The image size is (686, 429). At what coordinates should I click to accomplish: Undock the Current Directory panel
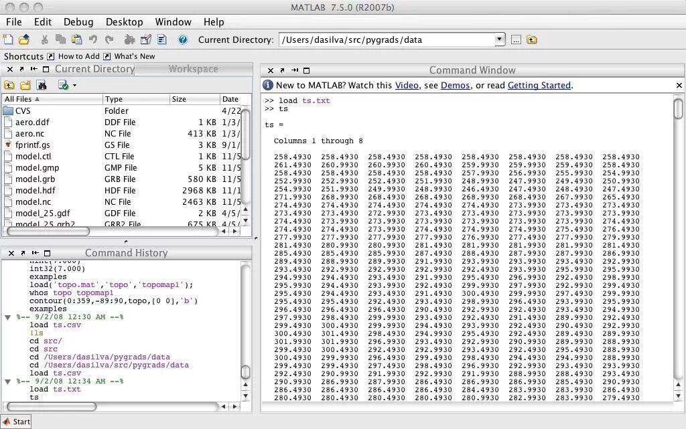click(x=22, y=69)
